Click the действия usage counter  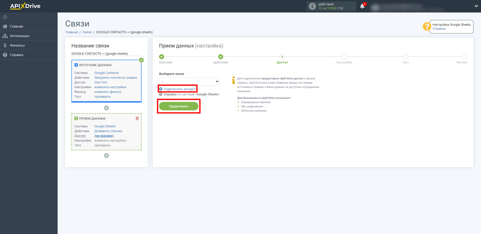331,6
